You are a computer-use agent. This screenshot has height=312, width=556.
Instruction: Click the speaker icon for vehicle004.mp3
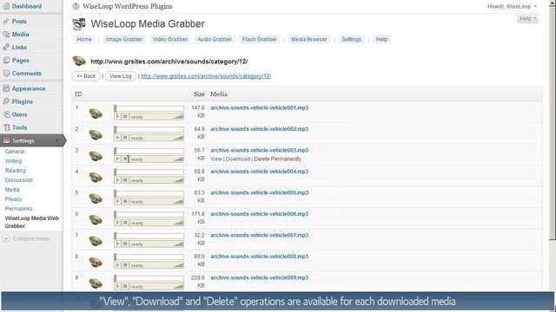tap(96, 177)
